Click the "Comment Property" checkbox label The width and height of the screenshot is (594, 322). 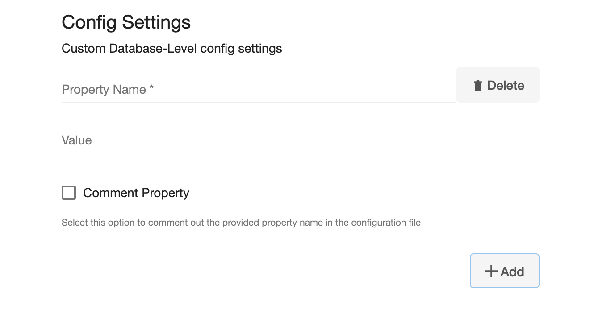[x=136, y=193]
